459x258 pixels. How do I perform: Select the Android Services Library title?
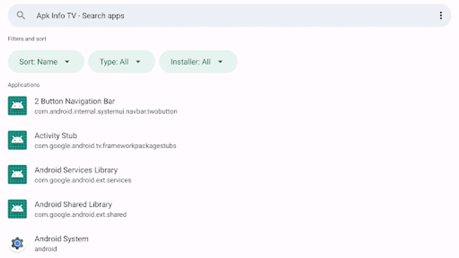76,170
